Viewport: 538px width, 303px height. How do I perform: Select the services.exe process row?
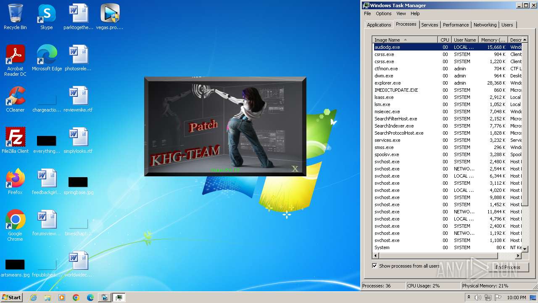[x=447, y=140]
